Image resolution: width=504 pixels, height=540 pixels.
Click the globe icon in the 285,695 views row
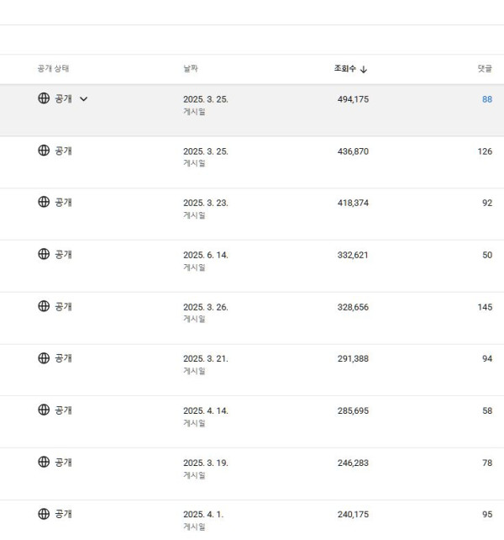coord(44,410)
